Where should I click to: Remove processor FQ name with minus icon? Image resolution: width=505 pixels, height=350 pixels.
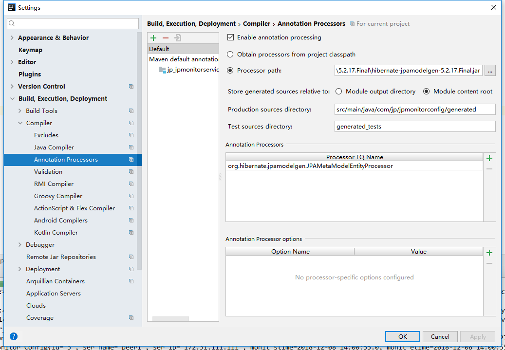point(489,169)
